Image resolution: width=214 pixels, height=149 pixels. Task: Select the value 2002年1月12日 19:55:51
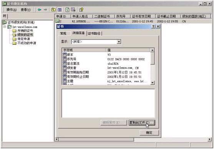click(124, 77)
